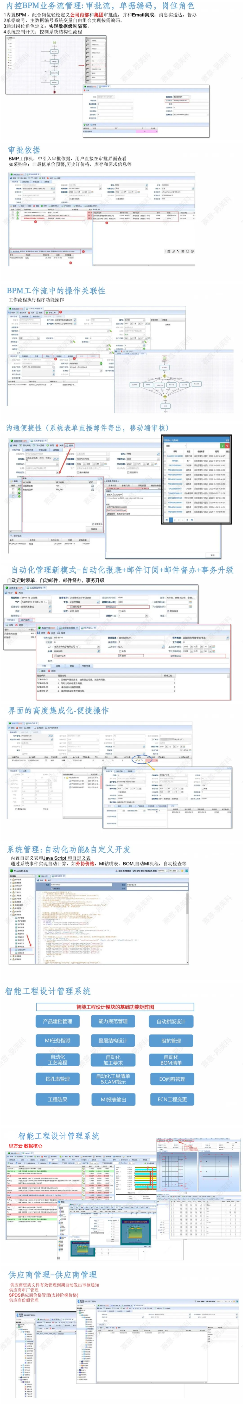The height and width of the screenshot is (1404, 248).
Task: Toggle the header select-all checkbox in mobile list
Action: (x=165, y=452)
